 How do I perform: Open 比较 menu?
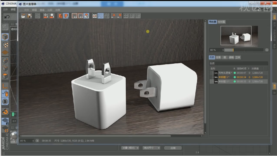click(50, 10)
